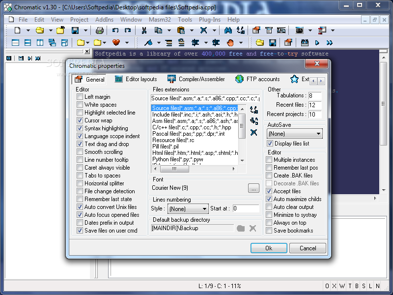
Task: Click the Delete X toolbar icon
Action: pos(203,30)
